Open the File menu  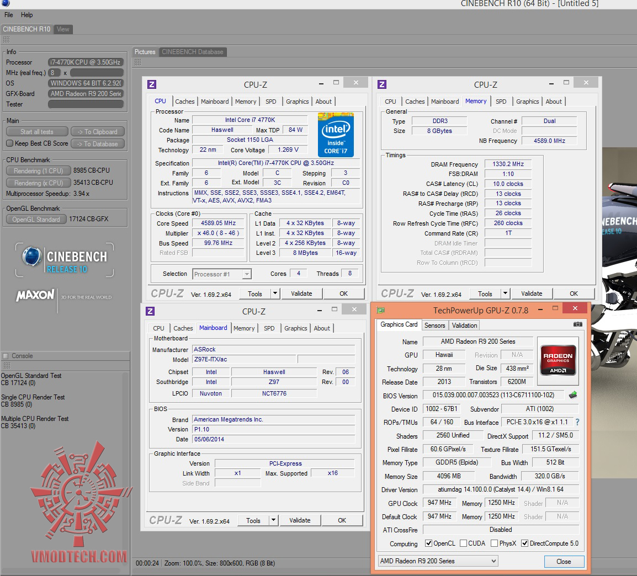(x=8, y=15)
